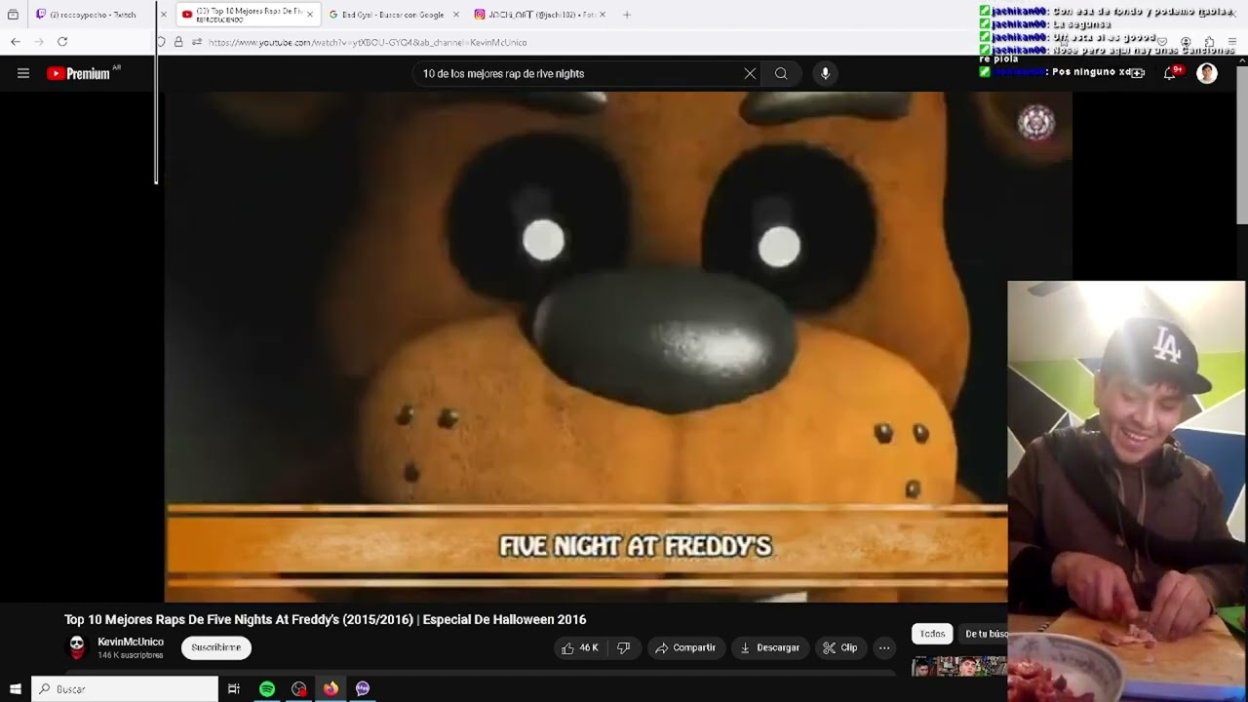
Task: Open a new browser tab
Action: coord(627,15)
